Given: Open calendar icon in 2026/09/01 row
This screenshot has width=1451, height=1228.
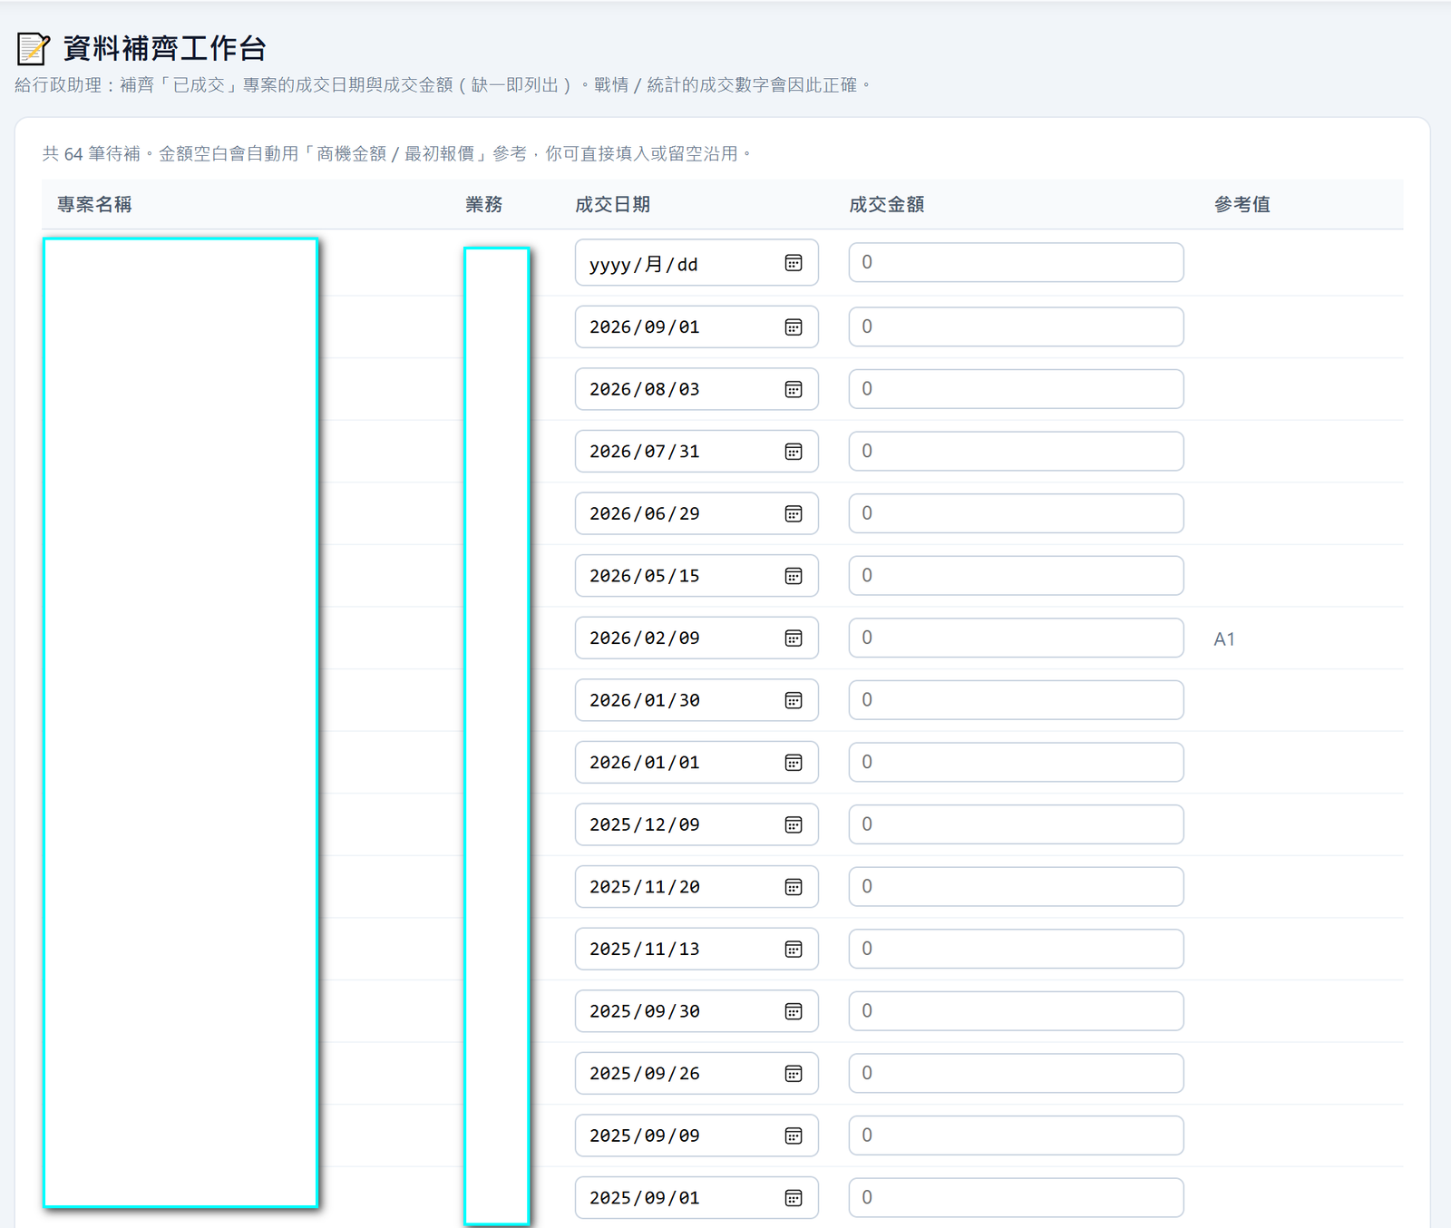Looking at the screenshot, I should tap(794, 327).
